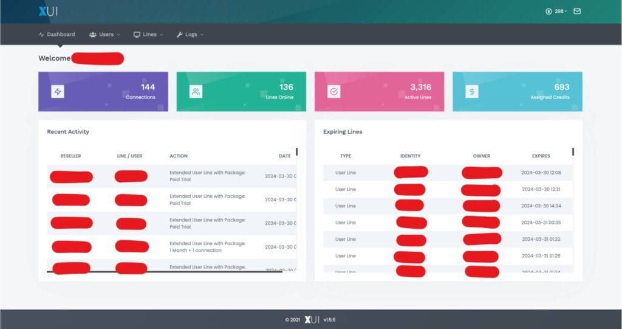622x329 pixels.
Task: Click the XUI logo in header
Action: click(x=48, y=12)
